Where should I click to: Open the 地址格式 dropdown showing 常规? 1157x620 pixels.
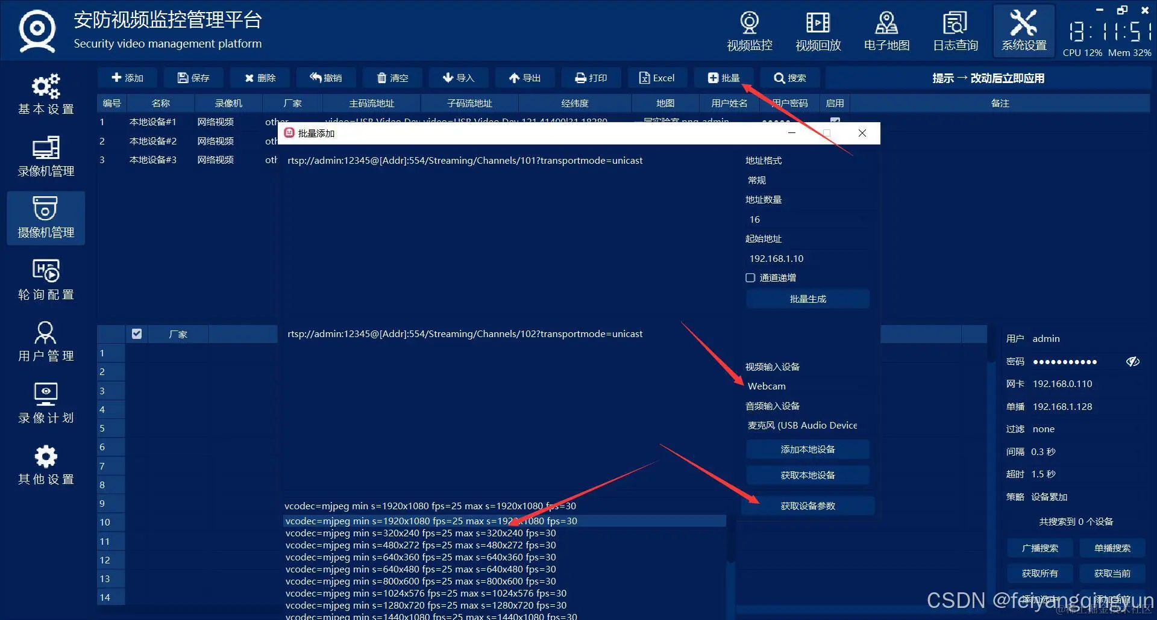click(807, 180)
